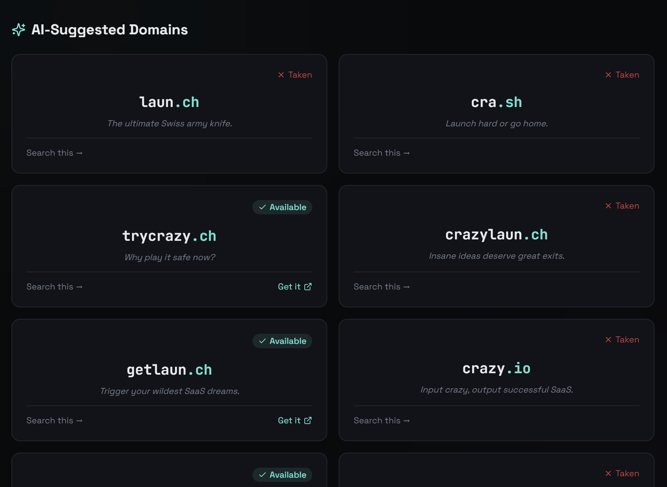
Task: Select 'Search this' on getlaun.ch card
Action: 54,420
